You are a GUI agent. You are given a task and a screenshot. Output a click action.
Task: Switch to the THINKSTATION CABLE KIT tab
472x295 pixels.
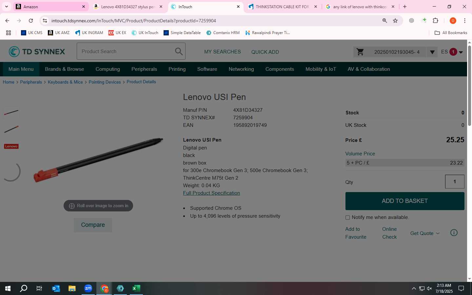point(282,7)
